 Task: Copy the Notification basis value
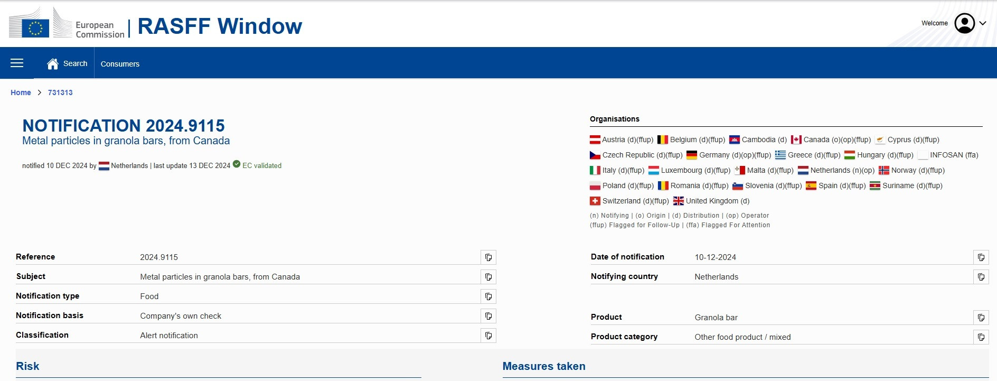(488, 316)
